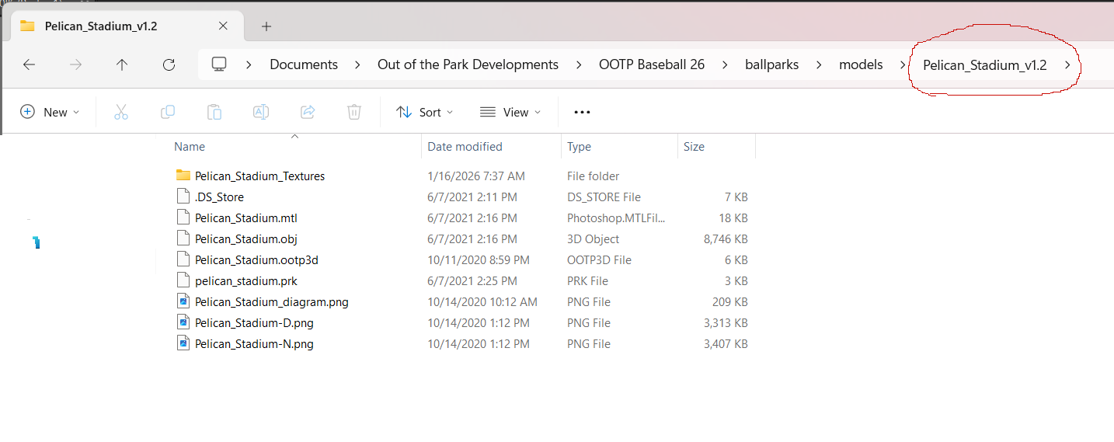Select the Pelican_Stadium.obj file
Screen dimensions: 1114x442
tap(245, 238)
